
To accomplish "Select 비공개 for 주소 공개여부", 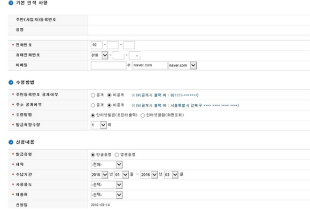I will [109, 105].
